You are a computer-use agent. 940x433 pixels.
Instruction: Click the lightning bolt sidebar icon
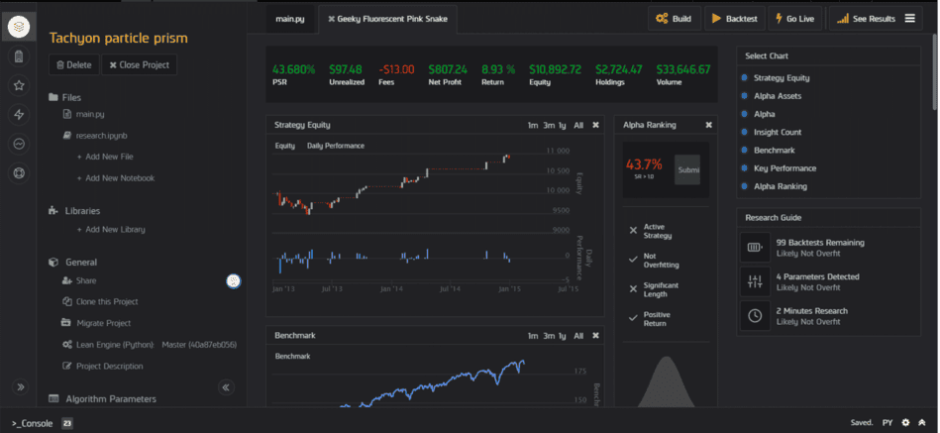click(18, 115)
